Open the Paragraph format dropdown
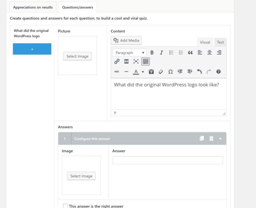Viewport: 256px width, 208px height. pyautogui.click(x=130, y=53)
